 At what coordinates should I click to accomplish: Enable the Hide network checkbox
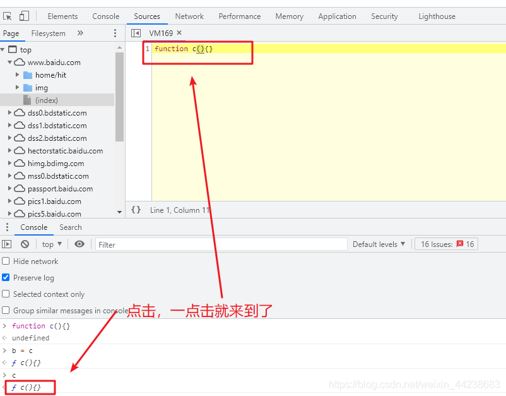tap(6, 261)
